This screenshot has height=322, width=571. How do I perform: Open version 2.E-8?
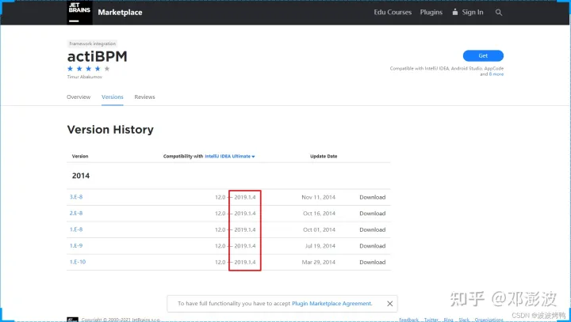pos(76,214)
